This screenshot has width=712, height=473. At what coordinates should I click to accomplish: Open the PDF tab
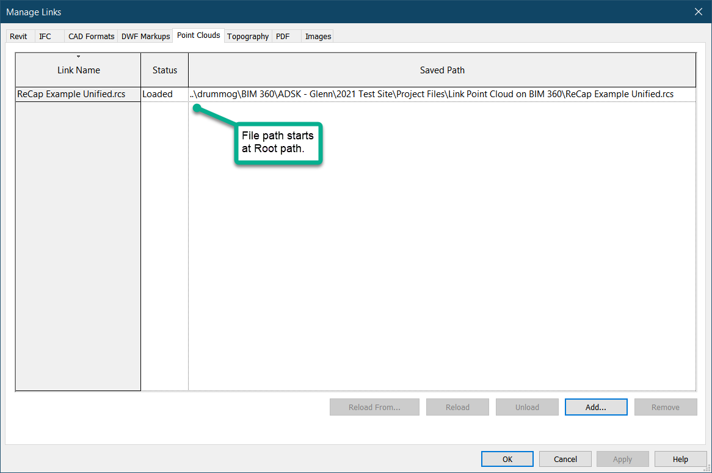tap(283, 36)
